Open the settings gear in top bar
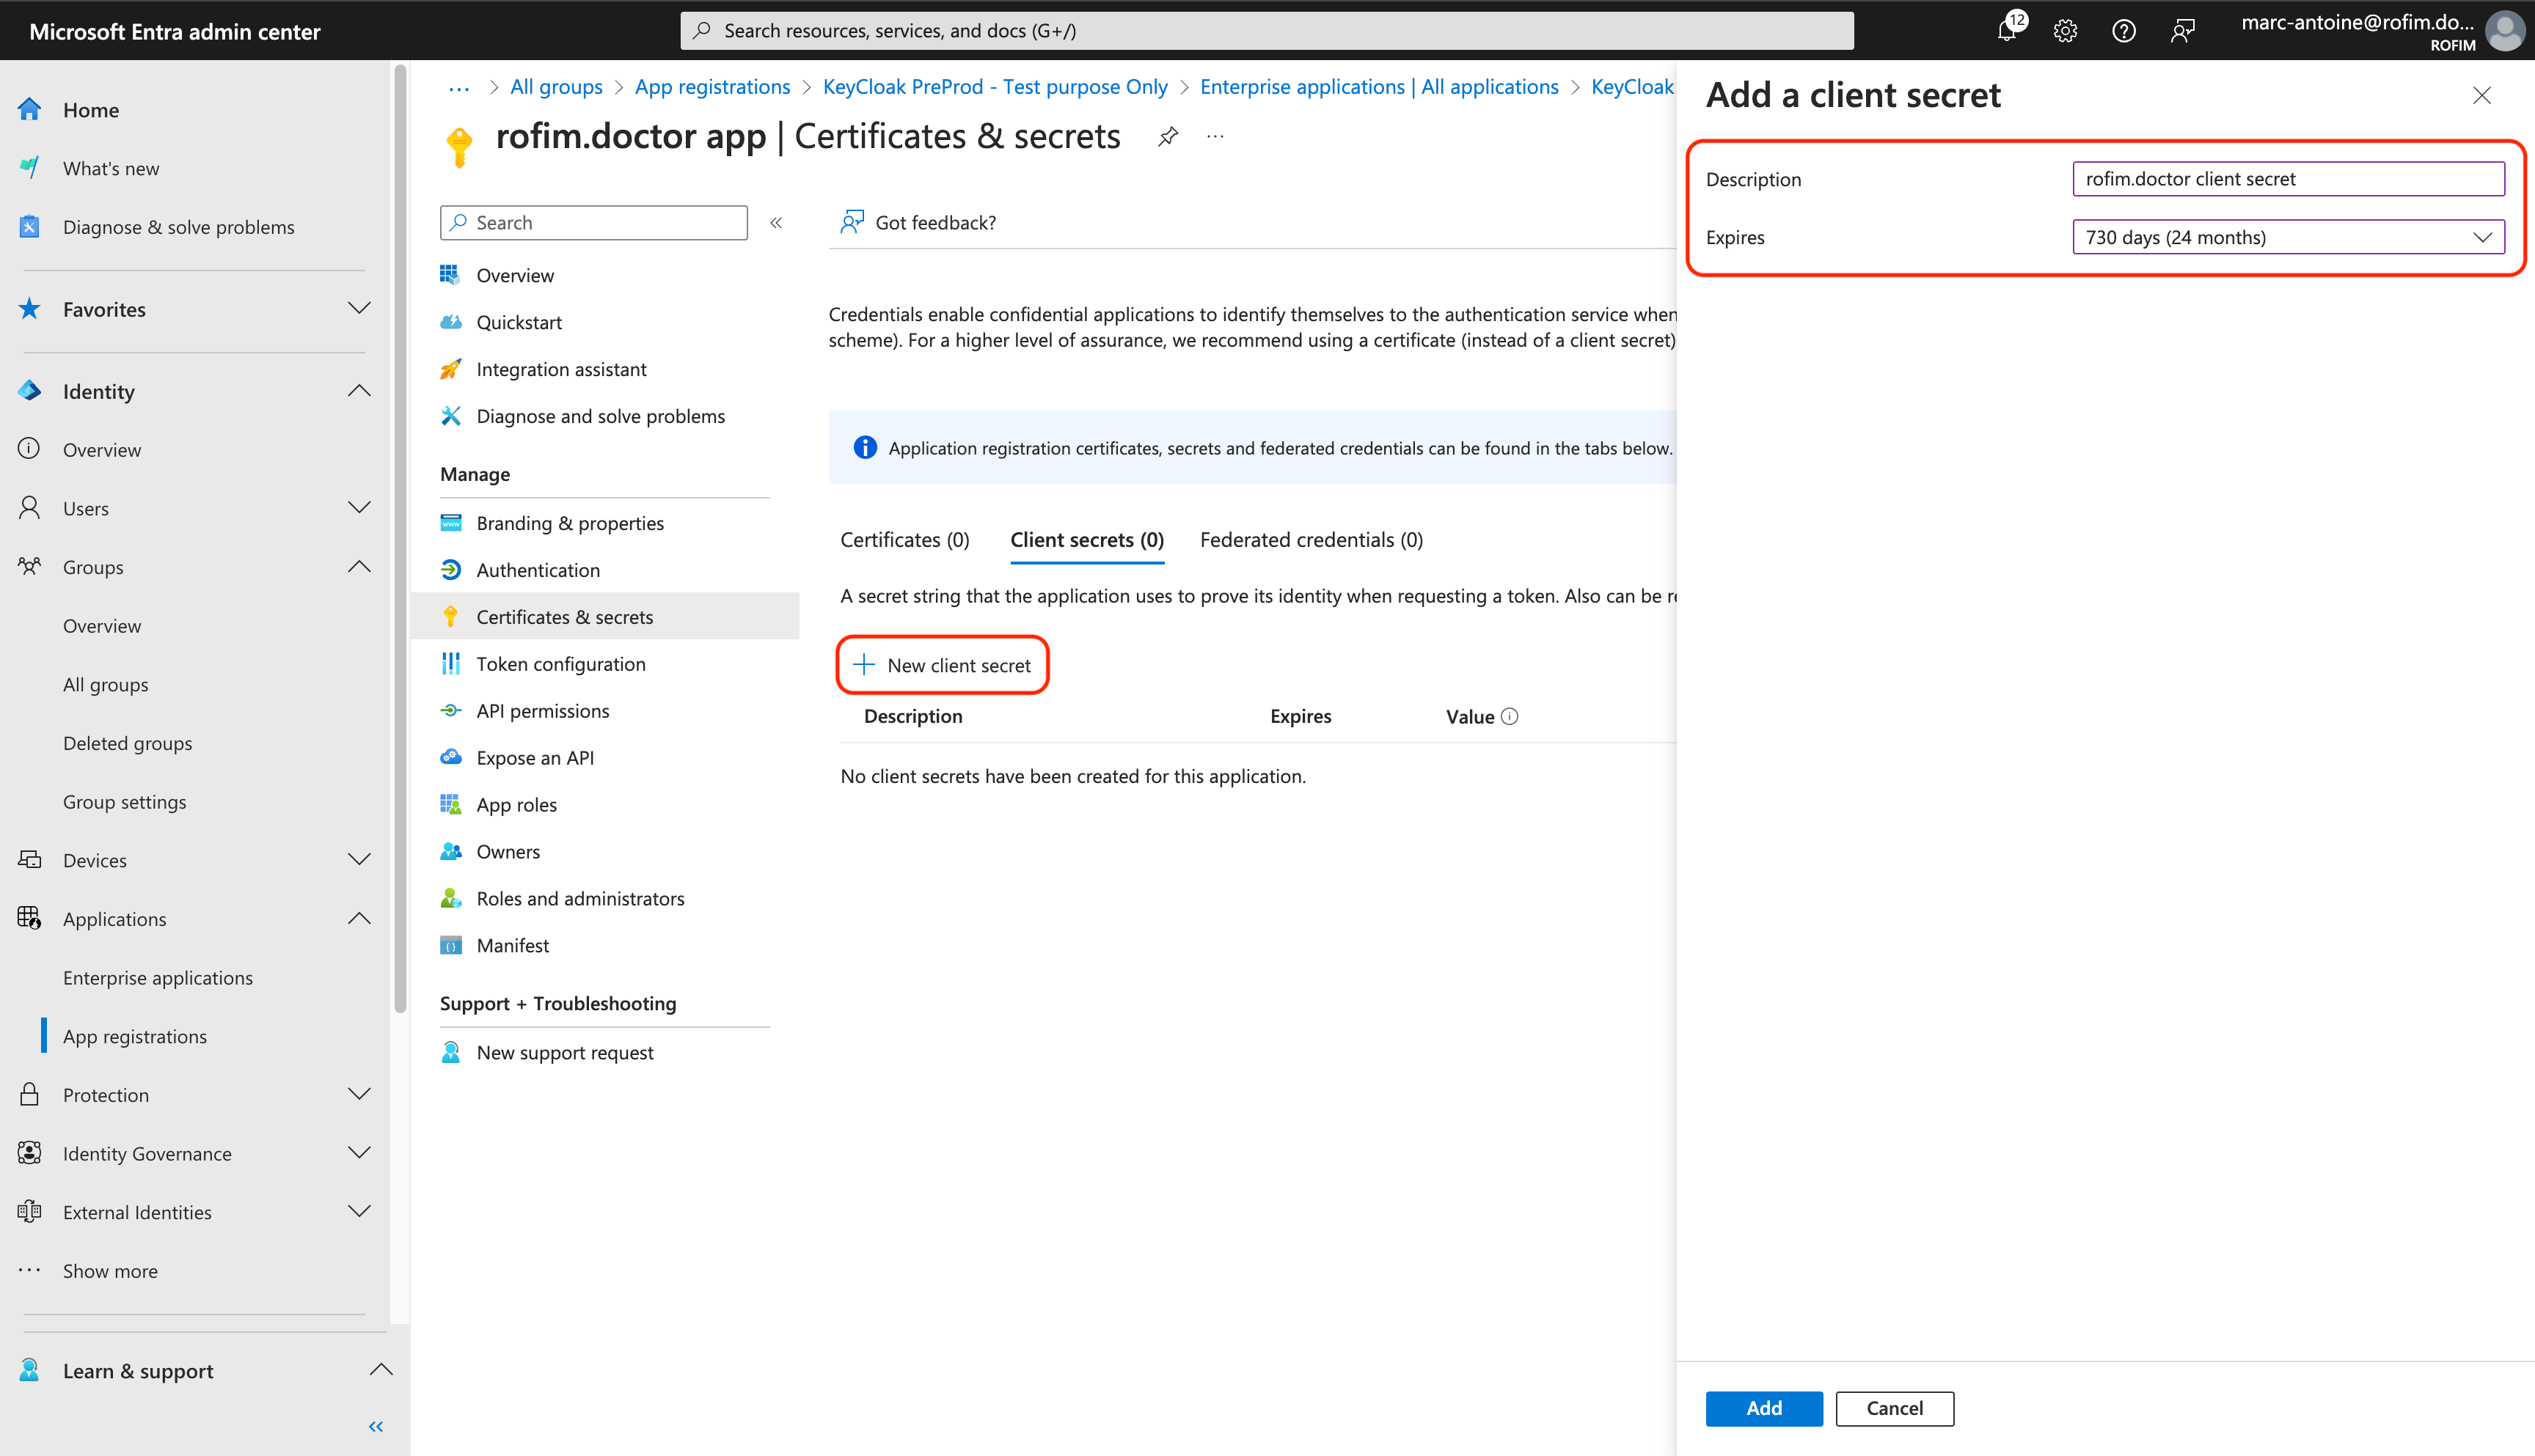2535x1456 pixels. tap(2065, 30)
